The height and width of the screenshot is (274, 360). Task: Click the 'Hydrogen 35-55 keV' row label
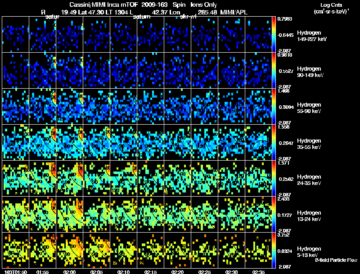309,144
